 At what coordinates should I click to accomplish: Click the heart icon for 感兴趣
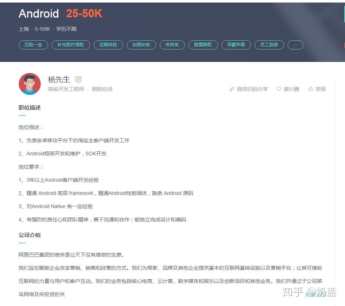(279, 89)
